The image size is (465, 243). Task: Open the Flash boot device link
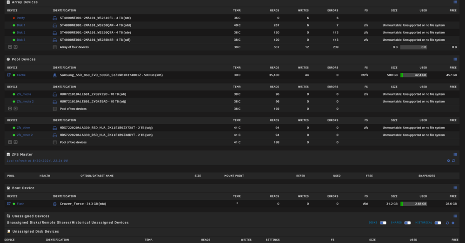click(20, 204)
